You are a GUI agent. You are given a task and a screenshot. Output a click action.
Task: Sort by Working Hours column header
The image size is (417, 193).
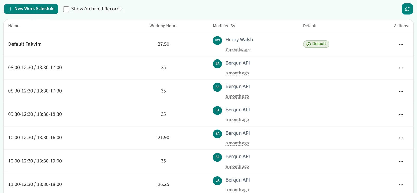click(x=163, y=26)
